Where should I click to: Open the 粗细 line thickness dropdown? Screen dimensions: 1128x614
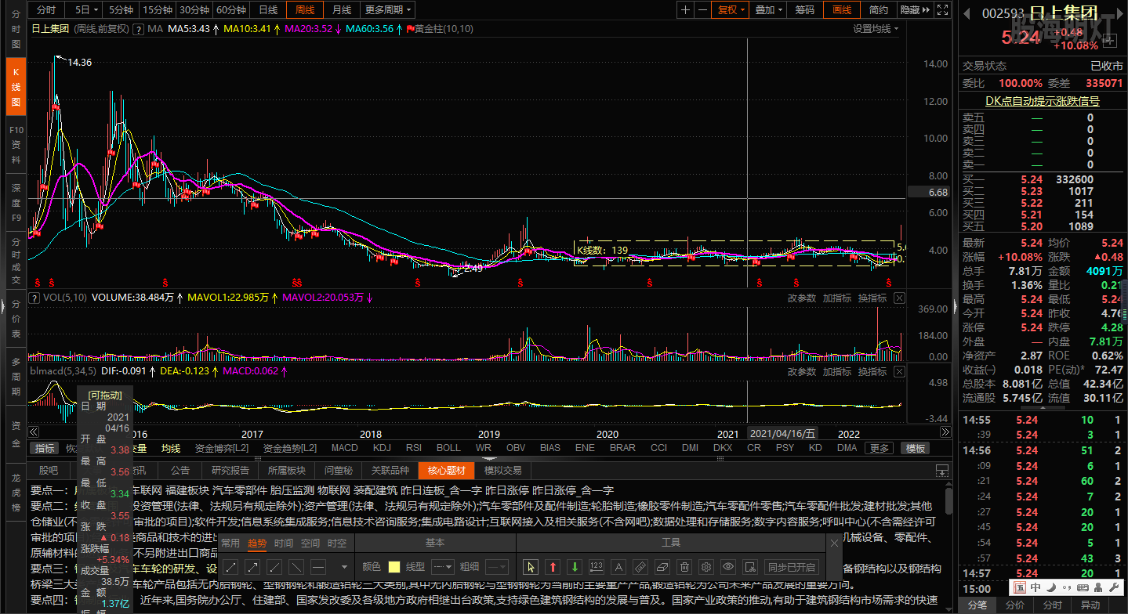(496, 566)
